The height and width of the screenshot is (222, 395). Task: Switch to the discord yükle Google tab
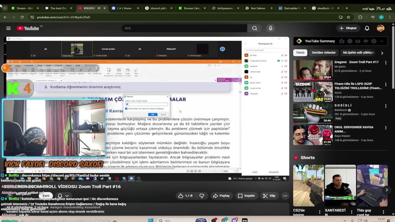[159, 8]
